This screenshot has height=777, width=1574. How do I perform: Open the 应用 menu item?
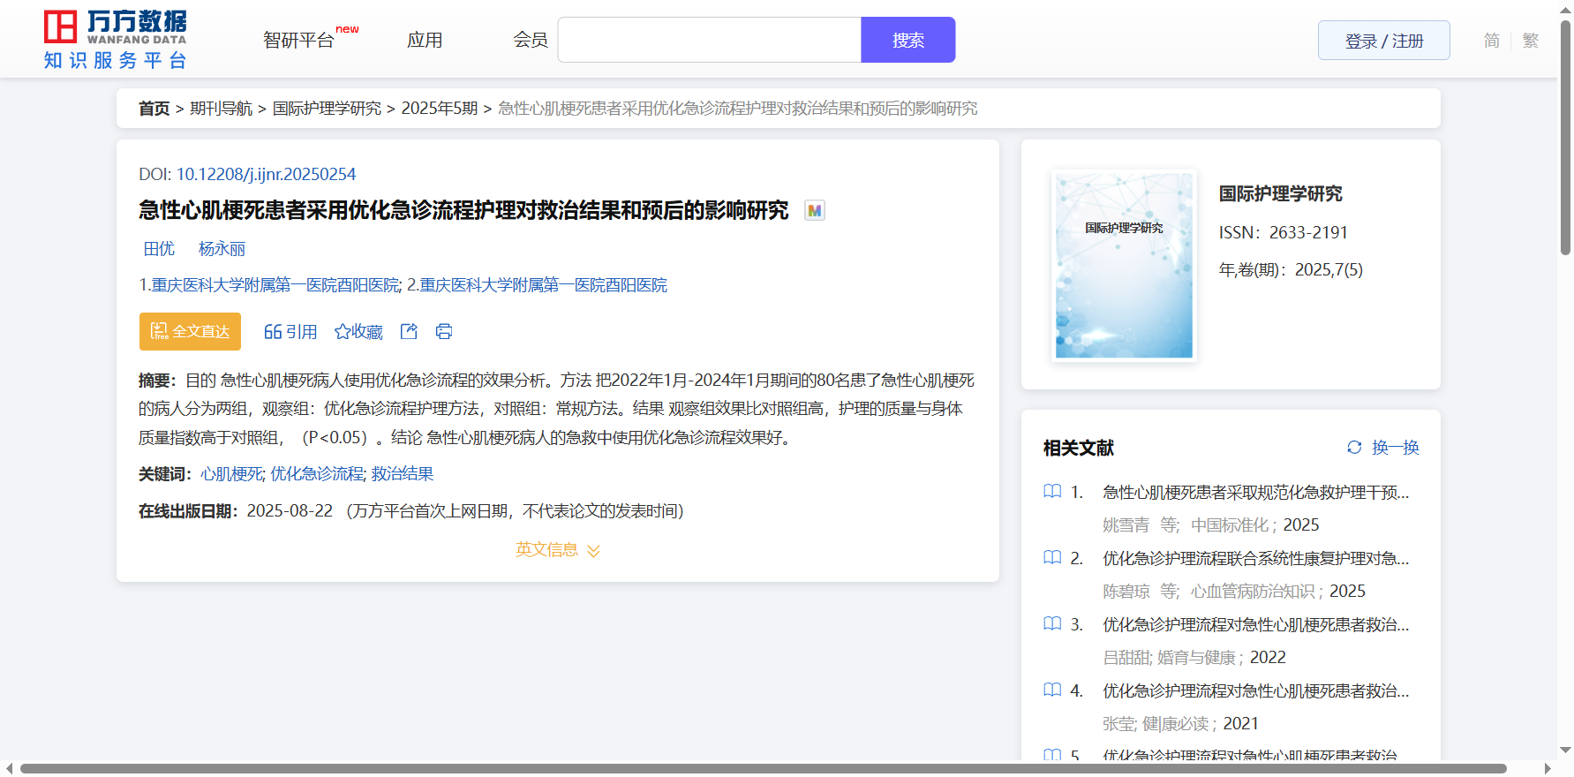click(425, 41)
